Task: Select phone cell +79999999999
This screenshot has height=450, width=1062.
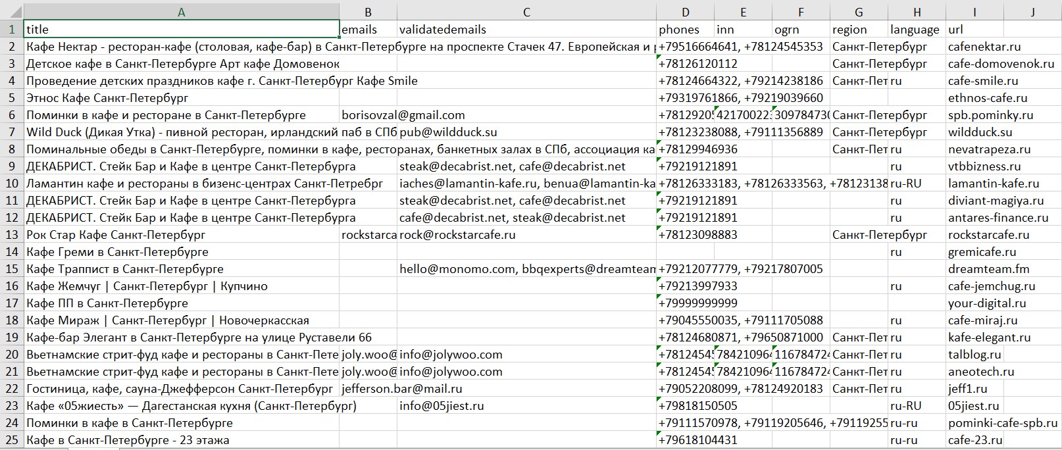Action: coord(686,303)
